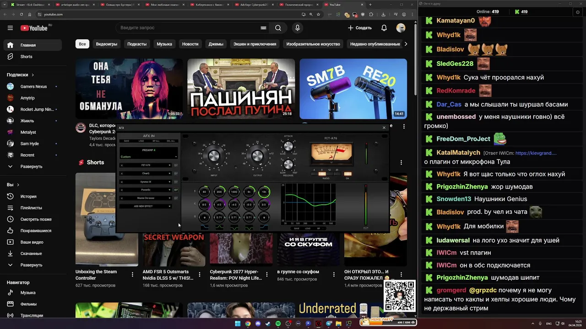The width and height of the screenshot is (586, 329).
Task: Select the high-shelf filter shape in PowerEx EQ
Action: coord(264,227)
